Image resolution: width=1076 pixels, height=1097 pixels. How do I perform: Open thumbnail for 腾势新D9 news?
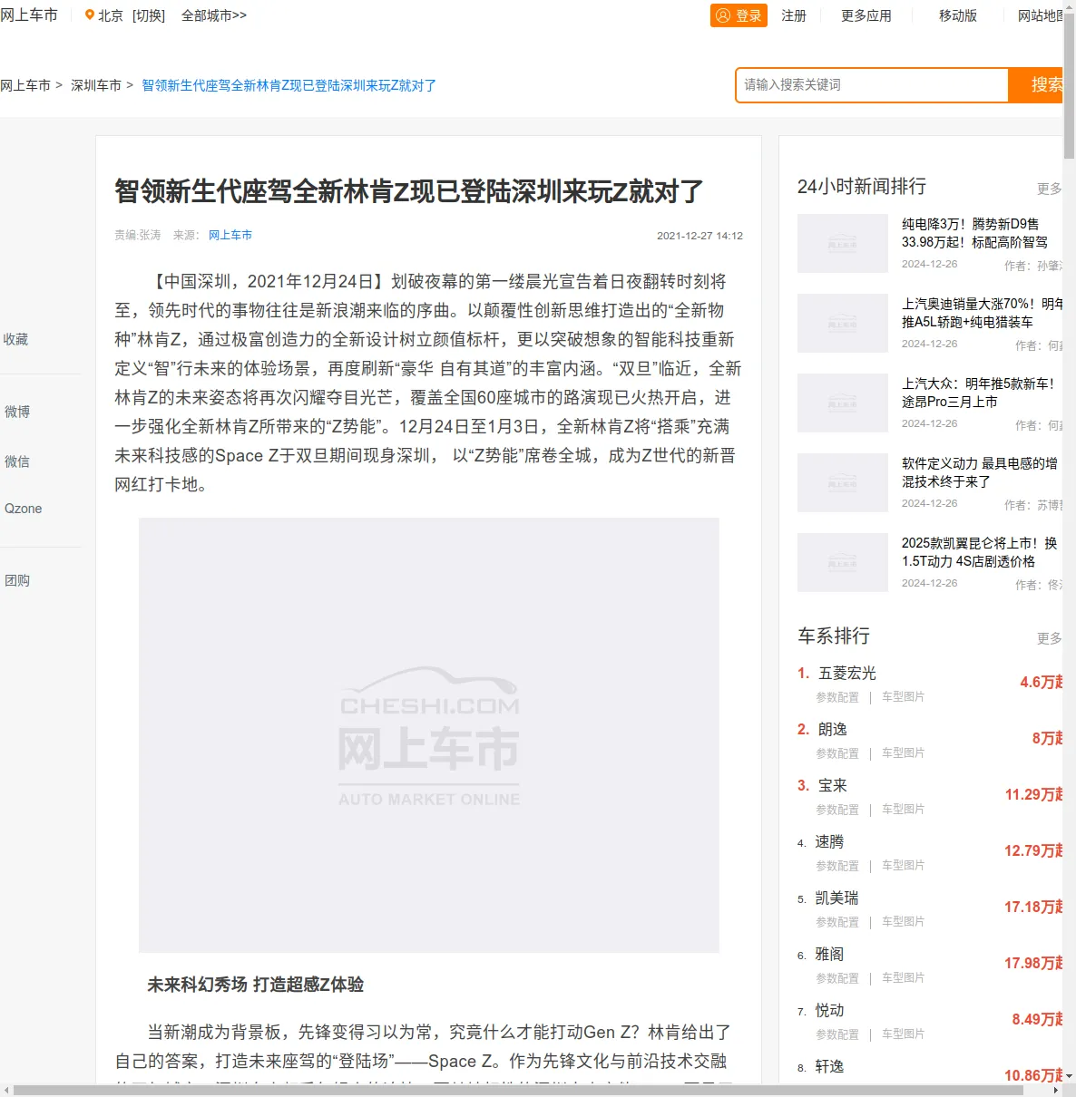[843, 243]
